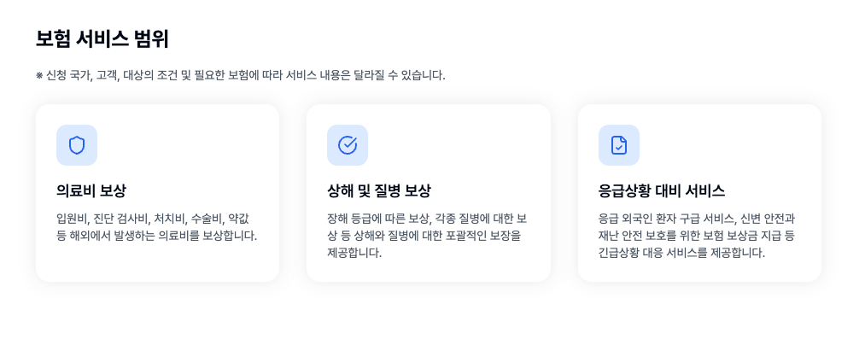Screen dimensions: 865x345
Task: Click the line 긴급상황 대응 서비스를 제공합니다
Action: click(681, 253)
